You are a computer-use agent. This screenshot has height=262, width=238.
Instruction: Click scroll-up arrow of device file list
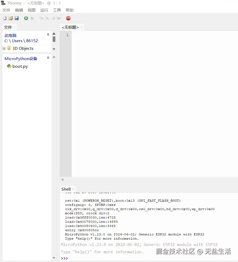pyautogui.click(x=54, y=57)
